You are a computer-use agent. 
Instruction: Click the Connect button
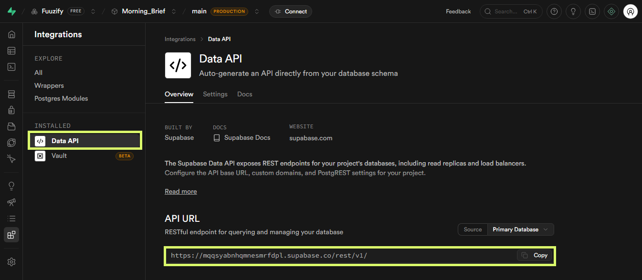pyautogui.click(x=291, y=11)
